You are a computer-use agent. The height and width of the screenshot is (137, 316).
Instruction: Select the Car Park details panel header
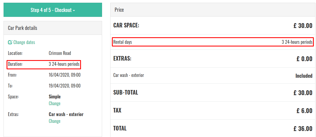pos(53,28)
